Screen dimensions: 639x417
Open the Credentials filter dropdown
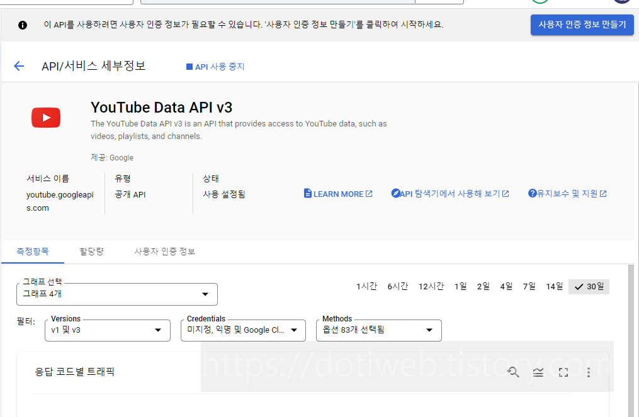243,330
